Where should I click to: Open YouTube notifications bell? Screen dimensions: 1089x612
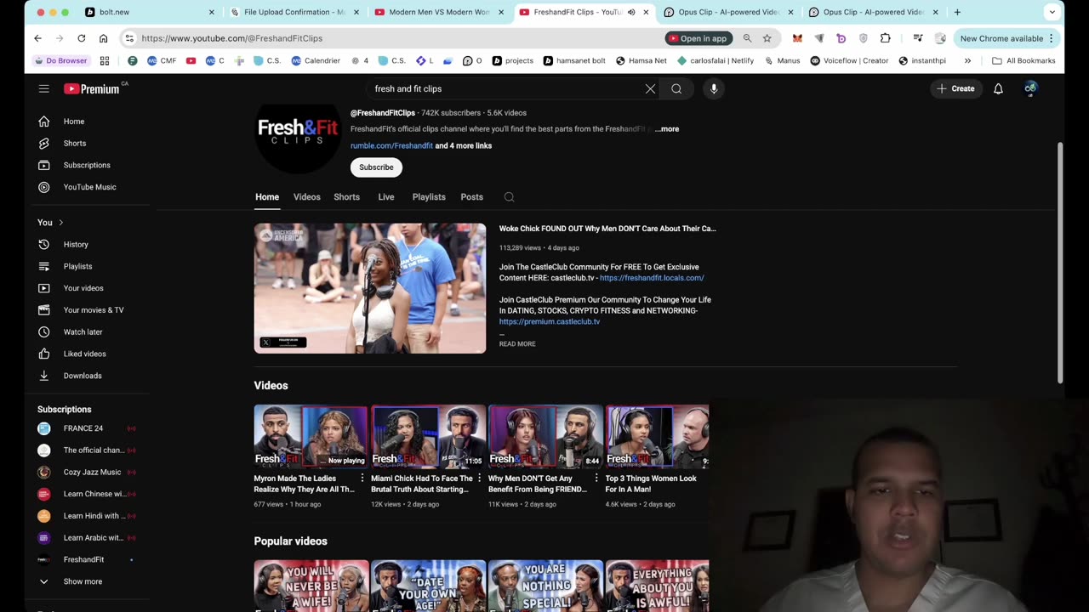point(998,88)
